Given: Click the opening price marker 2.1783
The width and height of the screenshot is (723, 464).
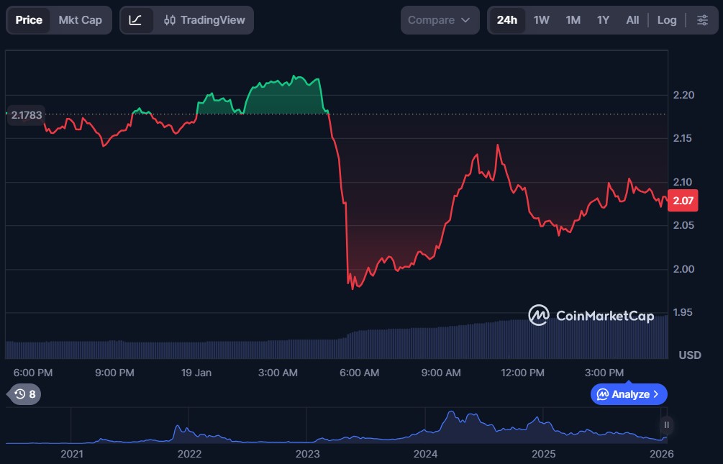Looking at the screenshot, I should coord(27,114).
